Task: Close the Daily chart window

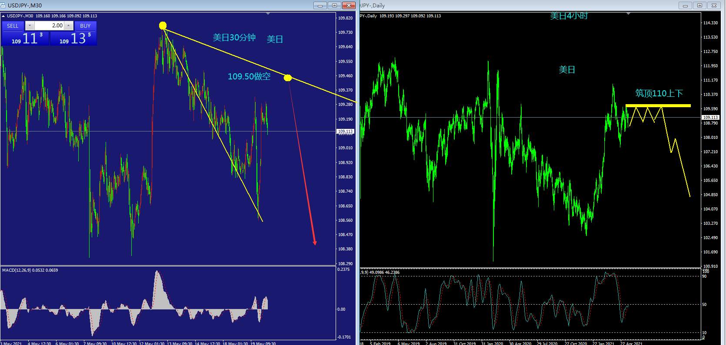Action: [714, 6]
